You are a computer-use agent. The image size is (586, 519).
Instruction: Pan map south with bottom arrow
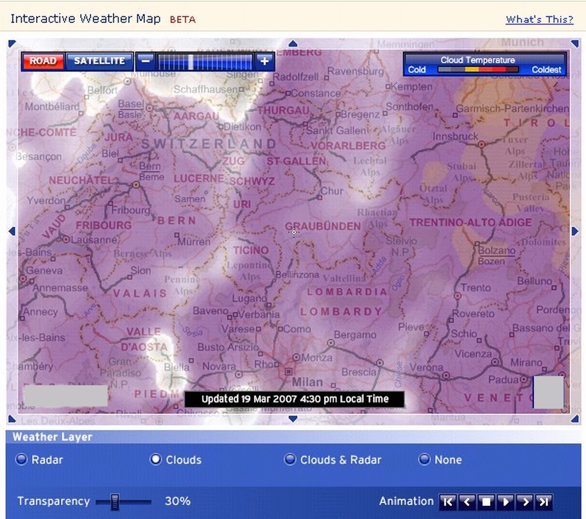(x=293, y=419)
